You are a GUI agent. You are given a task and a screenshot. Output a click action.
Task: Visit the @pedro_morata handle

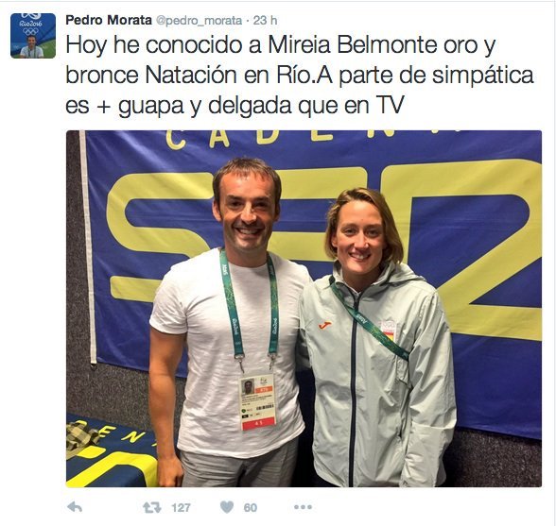pos(199,21)
